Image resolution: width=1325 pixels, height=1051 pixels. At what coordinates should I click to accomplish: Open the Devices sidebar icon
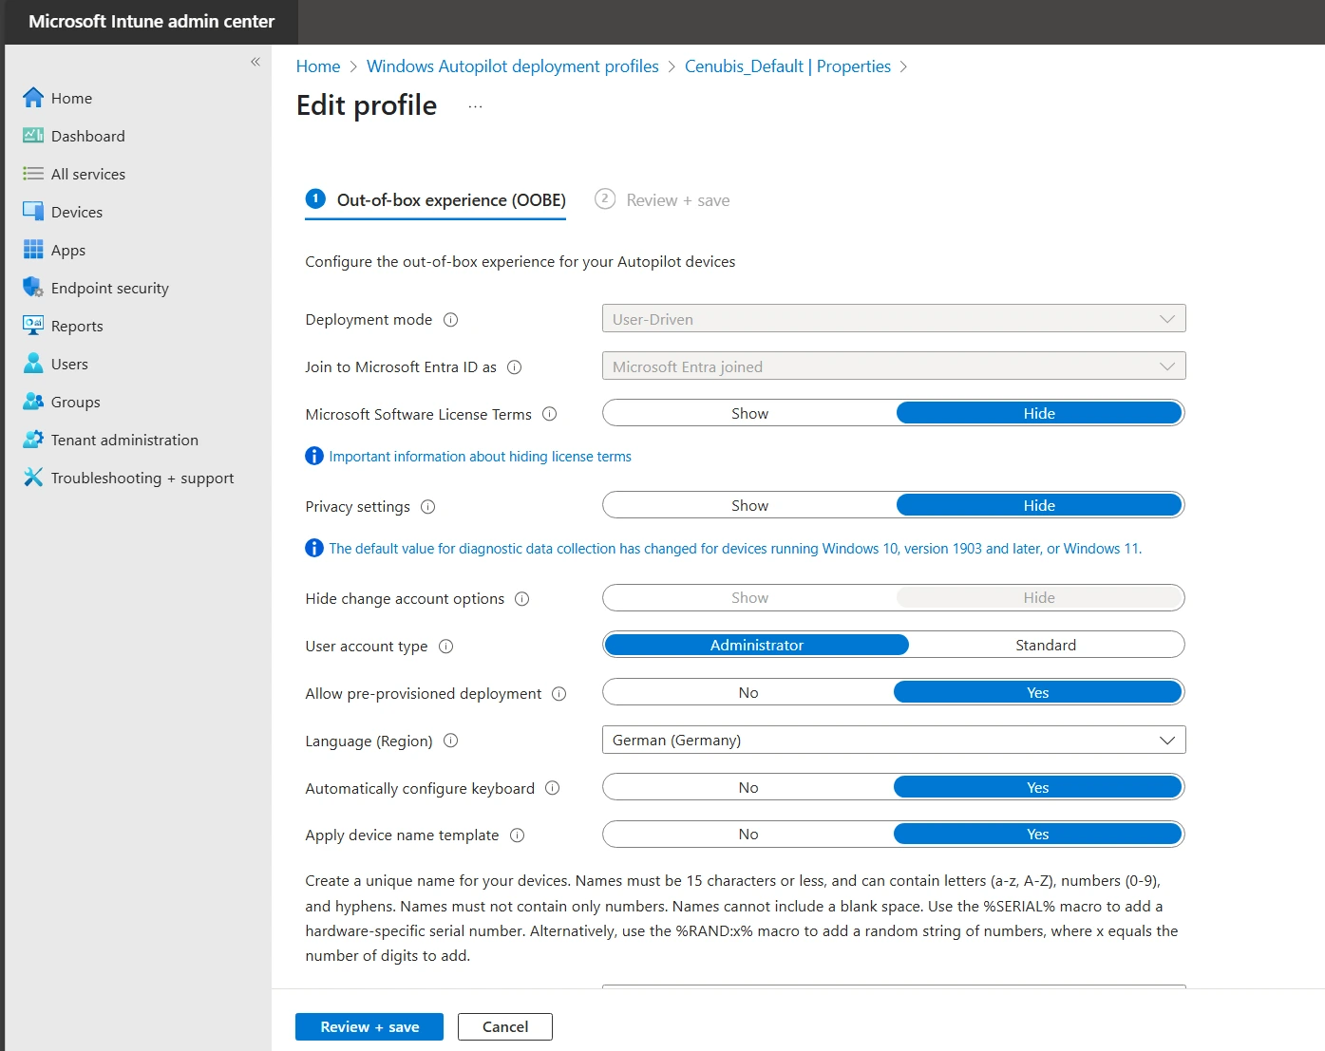pos(33,212)
